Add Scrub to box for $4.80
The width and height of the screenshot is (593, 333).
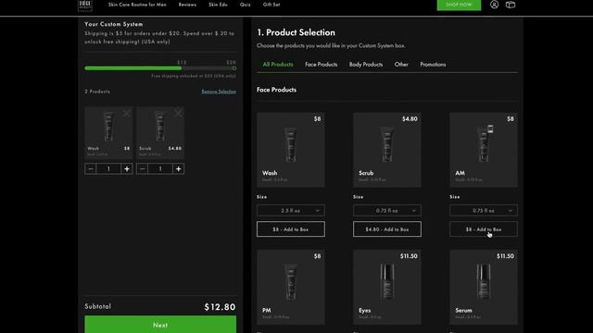[x=387, y=229]
